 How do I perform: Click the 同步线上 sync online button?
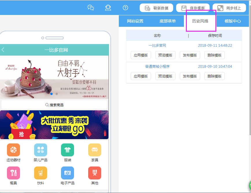229,8
